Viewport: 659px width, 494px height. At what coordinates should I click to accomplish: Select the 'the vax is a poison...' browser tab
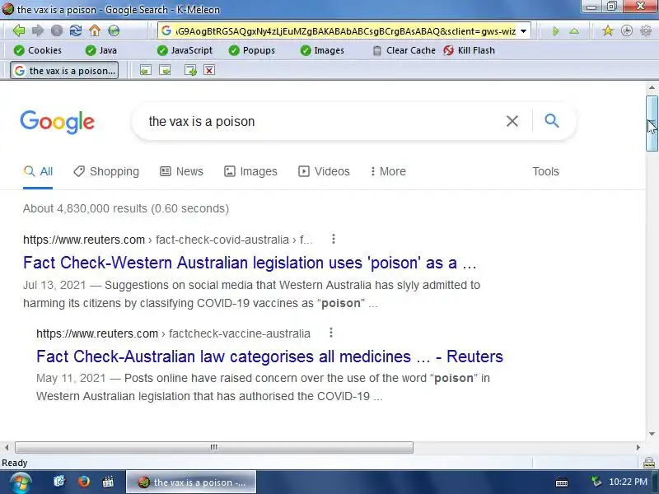(64, 71)
